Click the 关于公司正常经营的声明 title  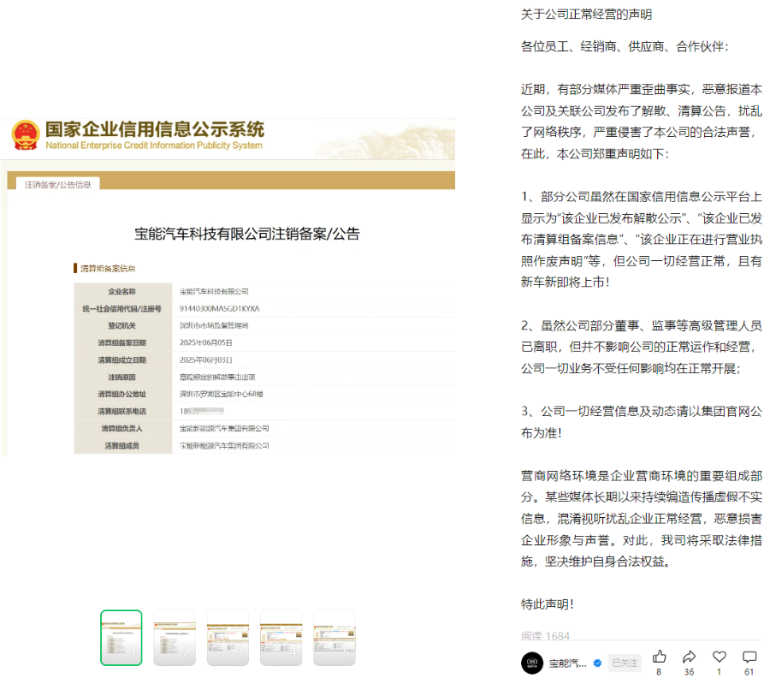pyautogui.click(x=586, y=15)
